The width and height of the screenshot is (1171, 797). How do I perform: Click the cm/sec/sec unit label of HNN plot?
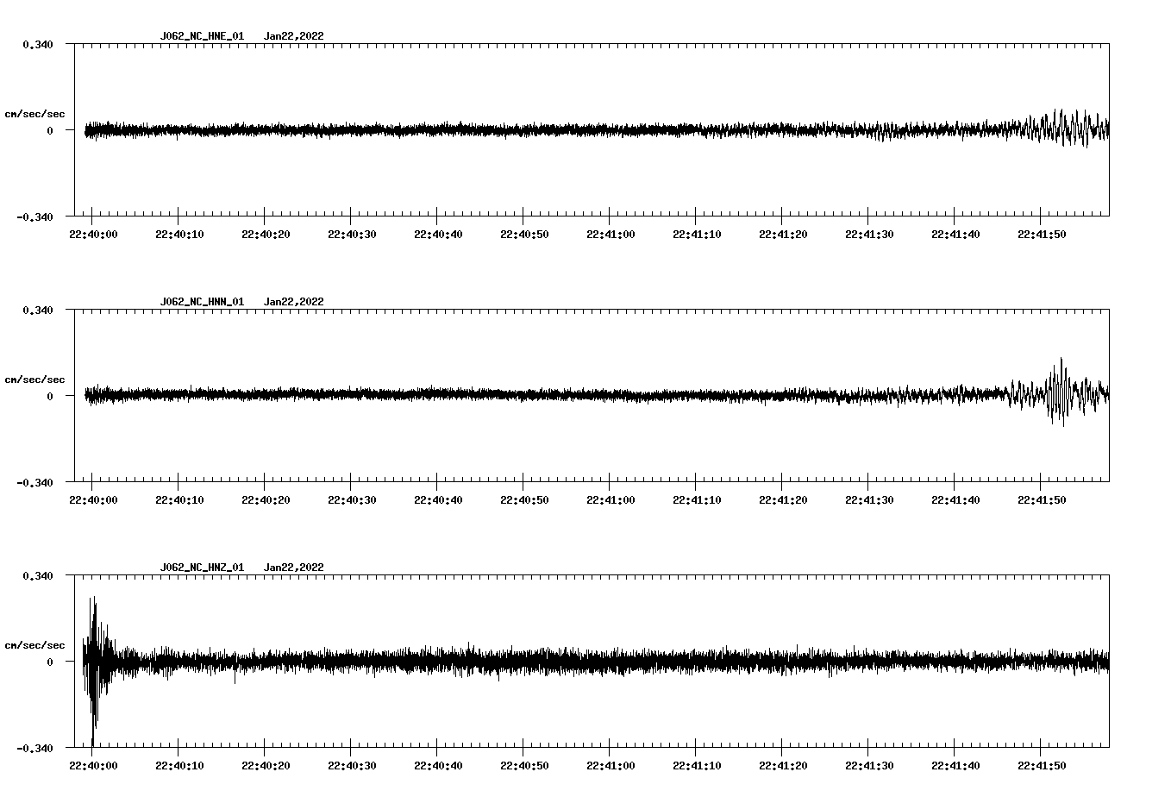[34, 380]
